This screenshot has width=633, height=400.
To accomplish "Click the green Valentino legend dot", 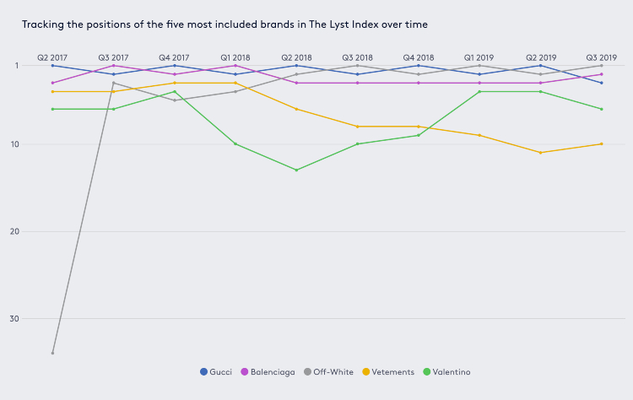I will (x=427, y=372).
